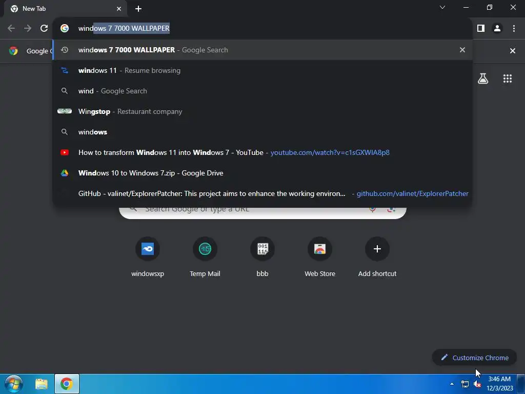Restore down the Chrome window
Screen dimensions: 525x394
point(490,7)
